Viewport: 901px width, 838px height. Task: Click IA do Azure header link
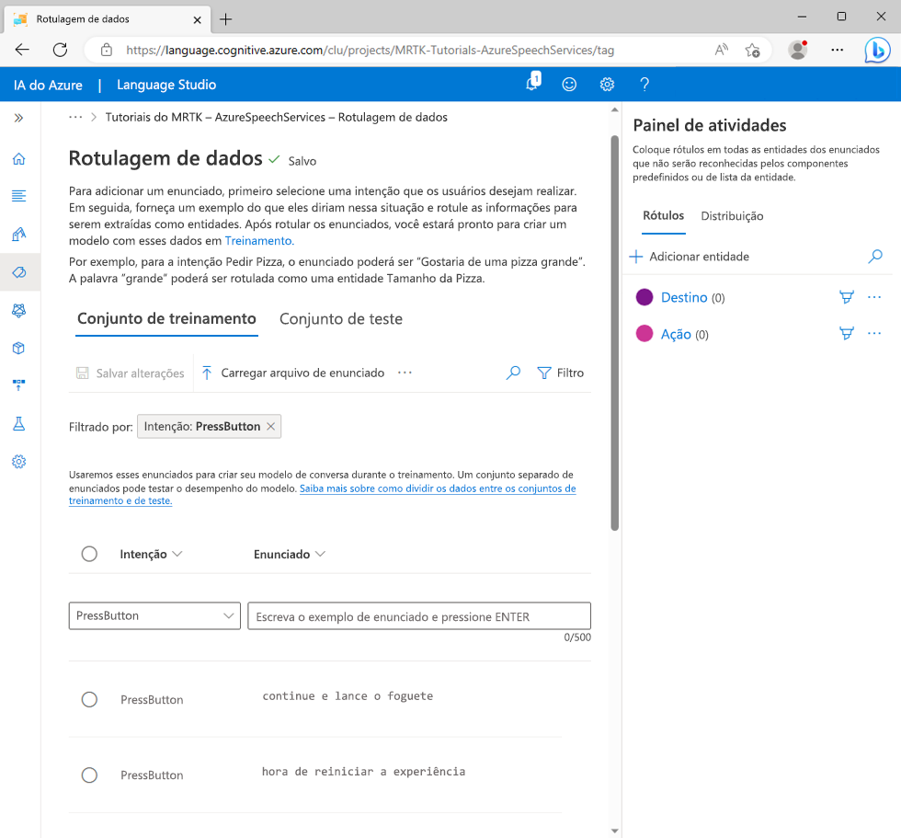click(x=48, y=85)
